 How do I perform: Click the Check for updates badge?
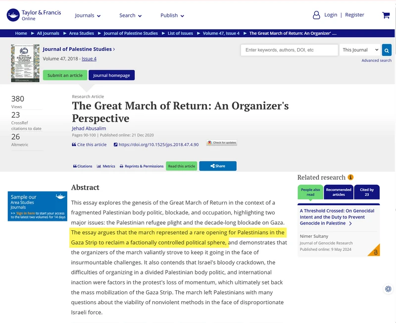point(222,143)
